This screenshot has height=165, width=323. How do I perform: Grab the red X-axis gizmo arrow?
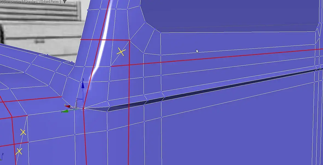coord(68,106)
